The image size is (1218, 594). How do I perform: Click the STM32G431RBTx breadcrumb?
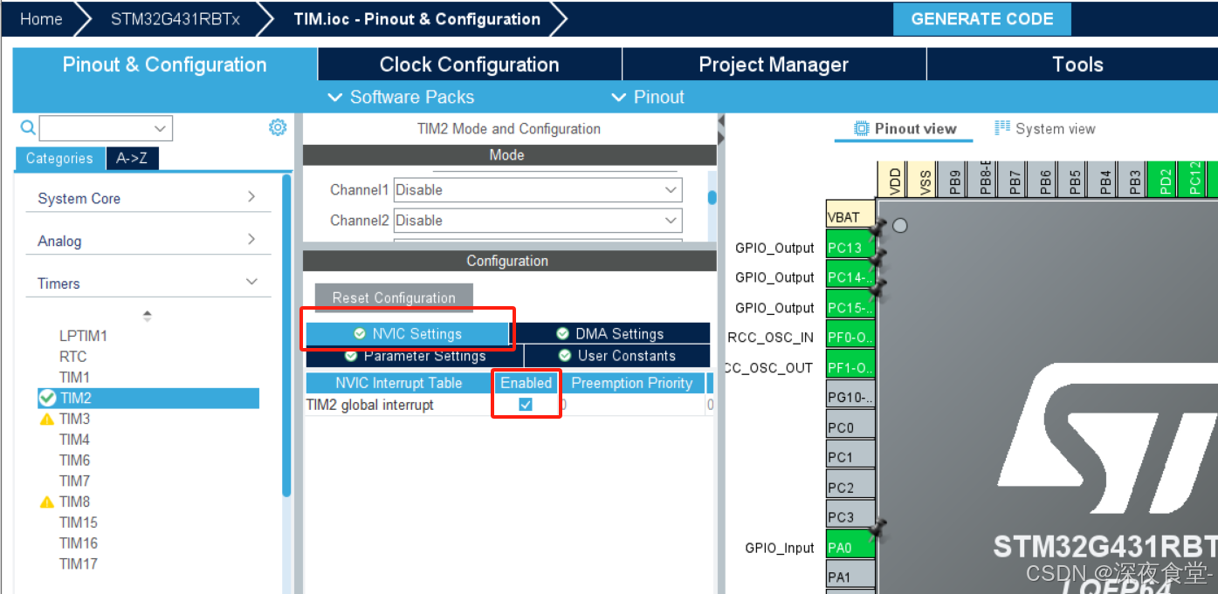(175, 19)
